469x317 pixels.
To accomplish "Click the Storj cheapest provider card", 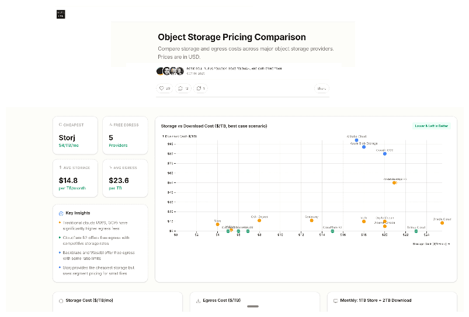I will pos(76,135).
